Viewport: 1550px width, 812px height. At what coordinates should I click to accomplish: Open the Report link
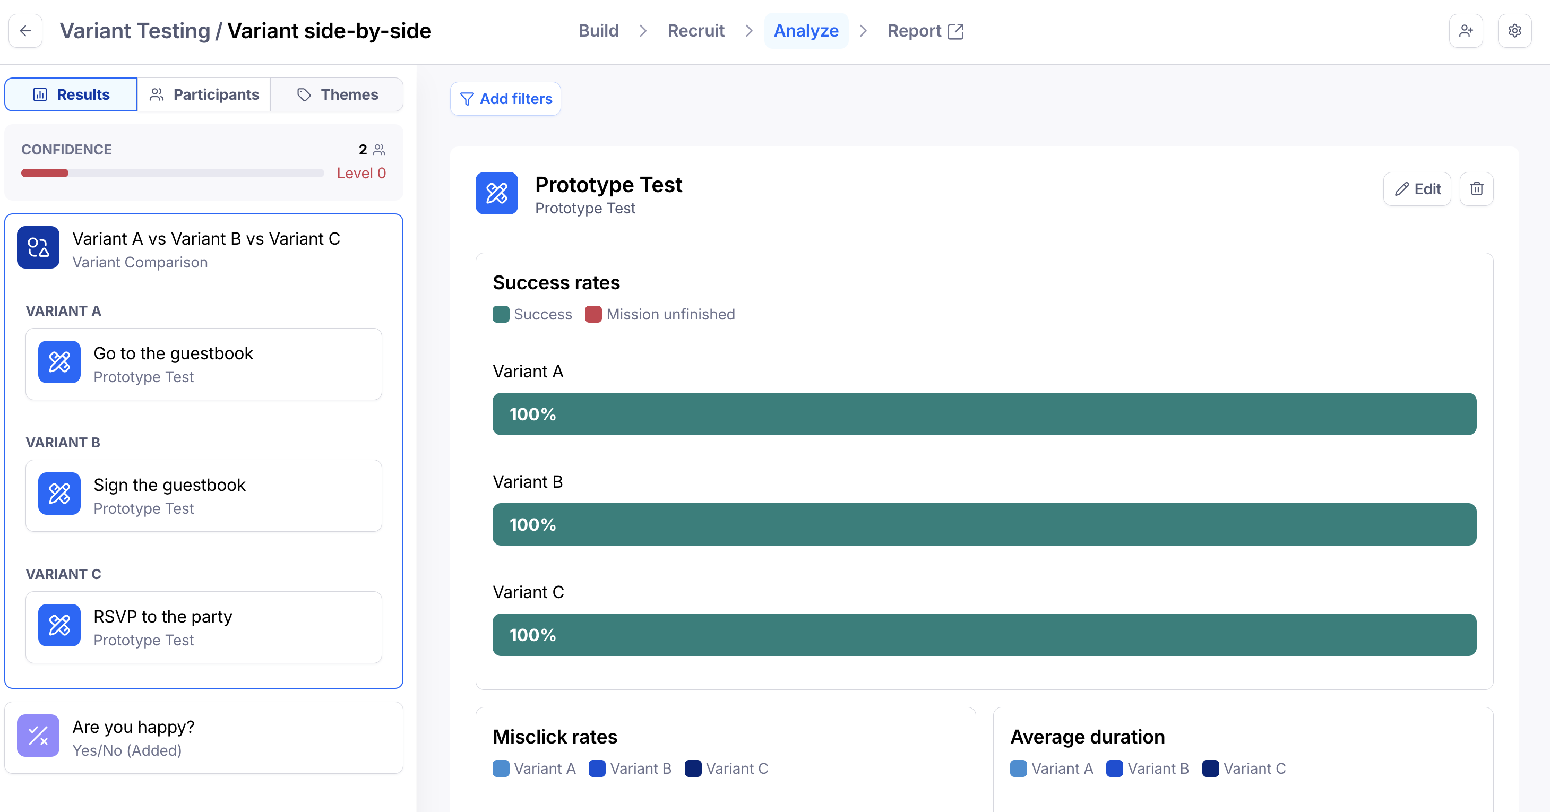[x=925, y=31]
